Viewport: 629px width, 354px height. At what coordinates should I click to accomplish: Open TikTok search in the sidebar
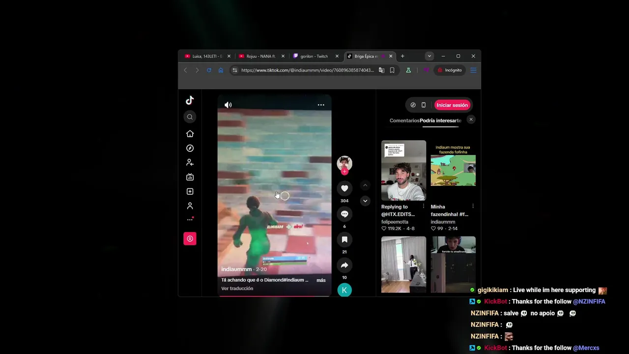[190, 117]
